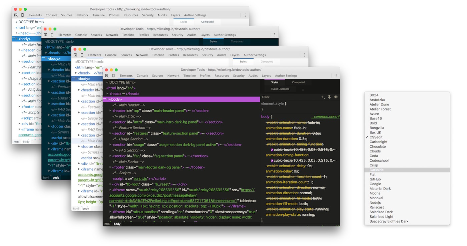Open Sources tab in the front dark window
Viewport: 467px width, 246px height.
pos(158,76)
